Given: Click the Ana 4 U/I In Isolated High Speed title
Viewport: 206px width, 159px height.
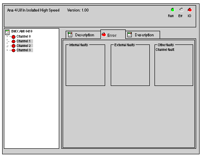Looking at the screenshot, I should coord(33,10).
